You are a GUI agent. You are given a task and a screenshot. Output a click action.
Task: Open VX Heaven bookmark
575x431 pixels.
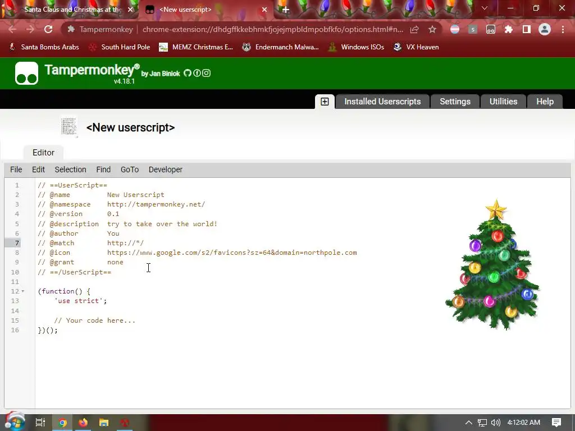coord(416,47)
